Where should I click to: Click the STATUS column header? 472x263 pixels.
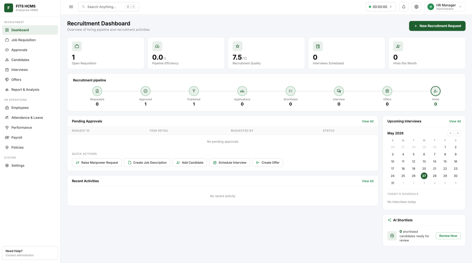click(x=328, y=131)
